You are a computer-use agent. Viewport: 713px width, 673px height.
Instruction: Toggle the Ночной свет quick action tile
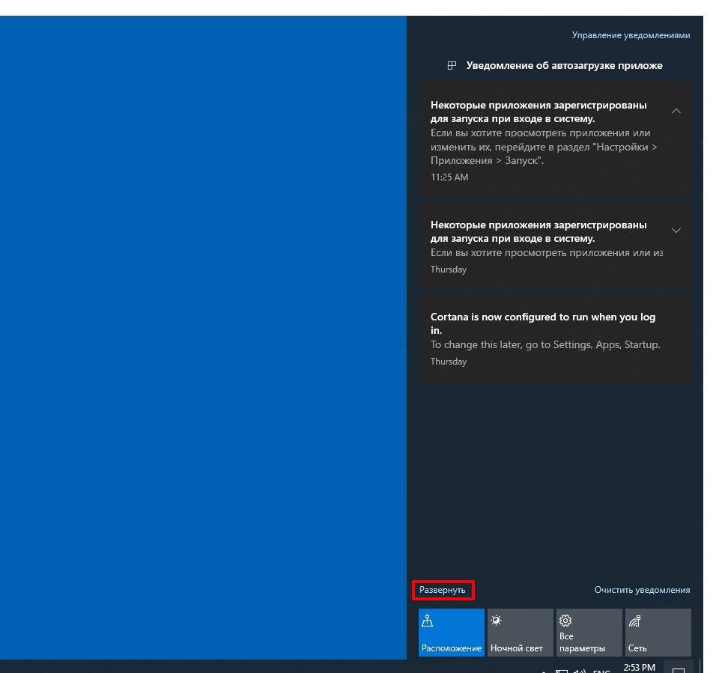point(521,632)
